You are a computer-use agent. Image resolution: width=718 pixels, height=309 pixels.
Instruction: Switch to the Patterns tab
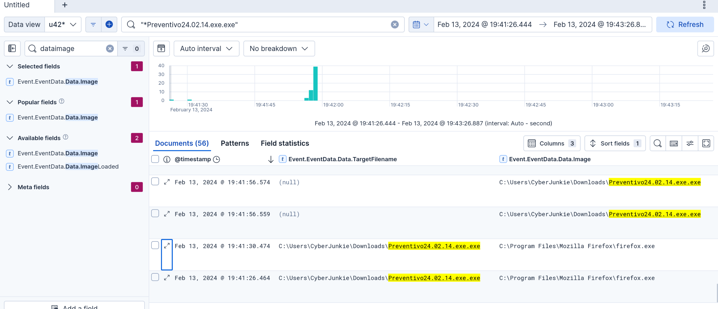(235, 143)
